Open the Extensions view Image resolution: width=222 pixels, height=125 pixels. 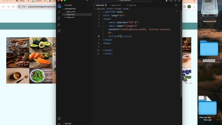coord(59,31)
